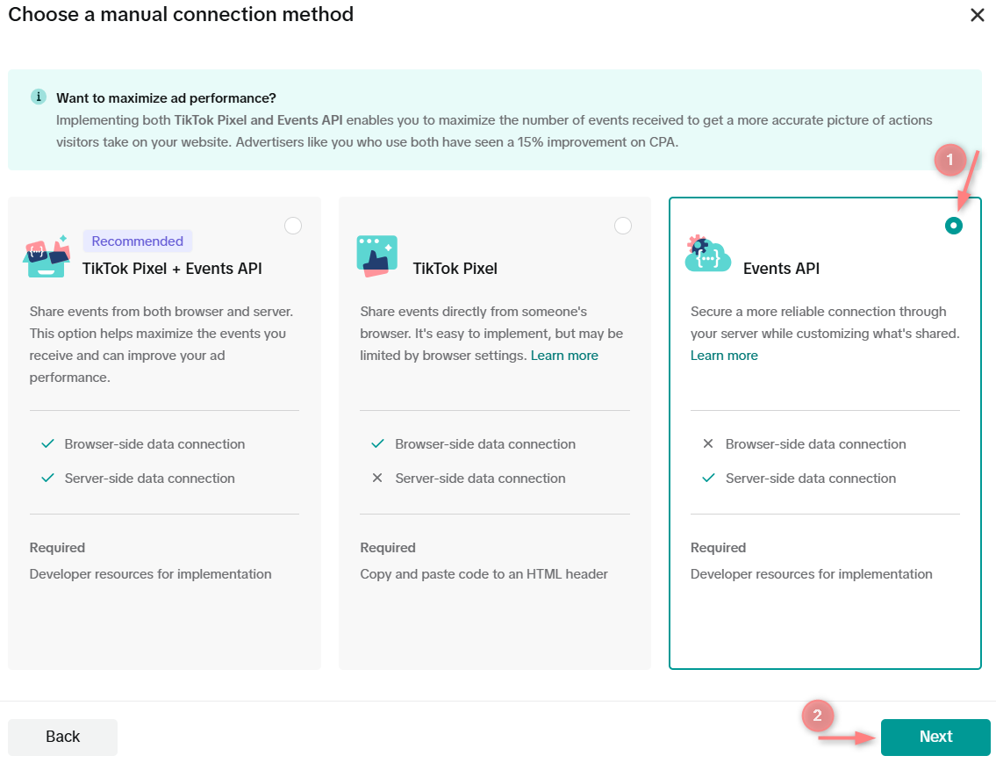
Task: Click 'Developer resources for implementation' in Events API card
Action: tap(811, 574)
